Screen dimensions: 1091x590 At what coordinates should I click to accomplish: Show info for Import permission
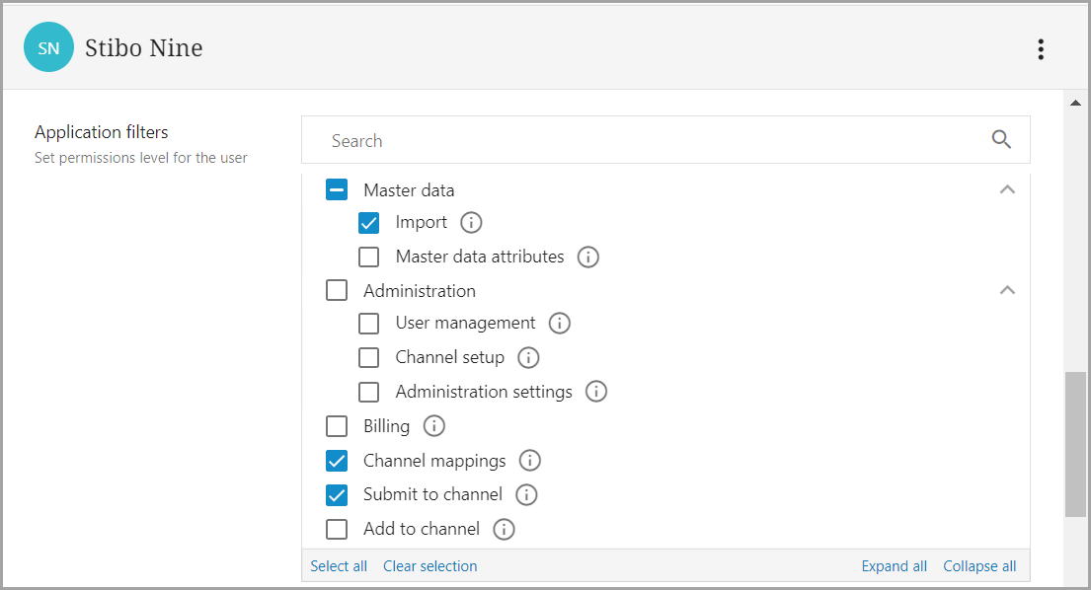[x=471, y=223]
